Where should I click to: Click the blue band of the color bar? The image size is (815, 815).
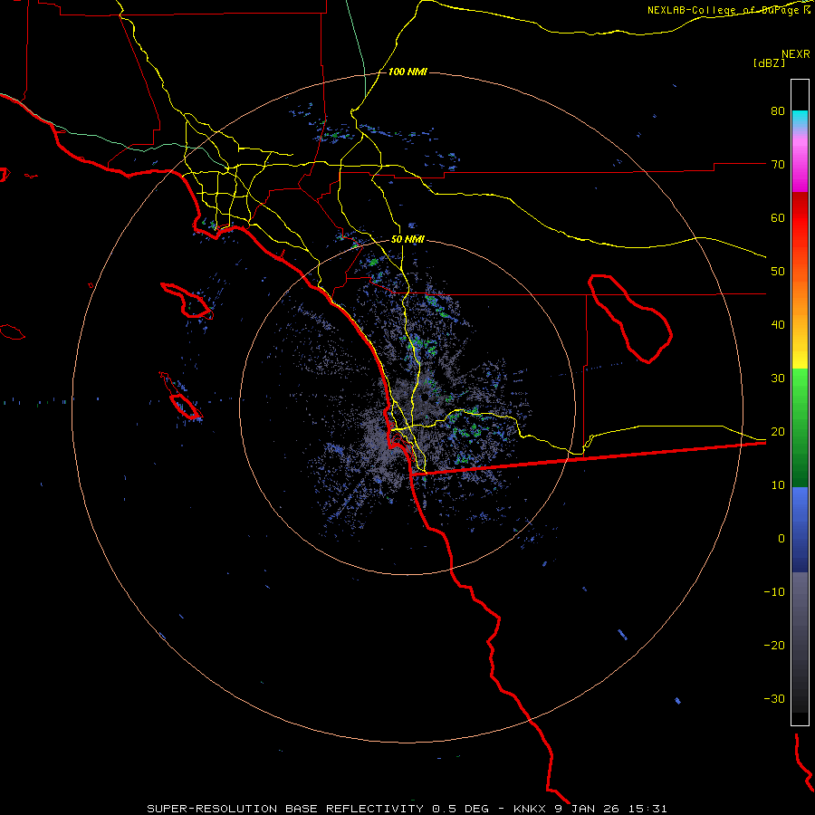800,529
